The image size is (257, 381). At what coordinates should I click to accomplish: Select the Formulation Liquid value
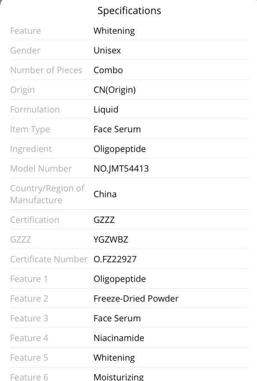(106, 110)
